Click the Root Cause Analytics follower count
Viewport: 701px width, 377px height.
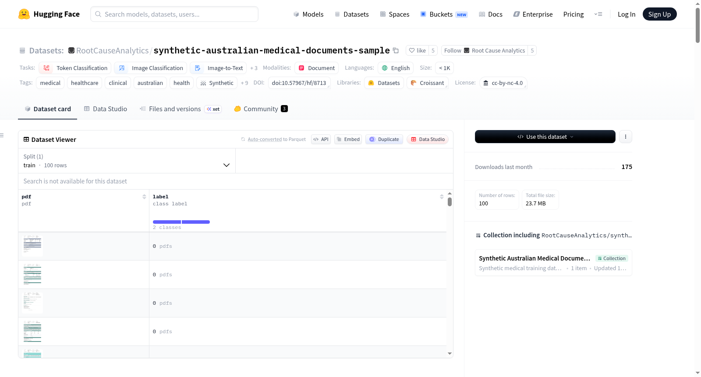[532, 50]
